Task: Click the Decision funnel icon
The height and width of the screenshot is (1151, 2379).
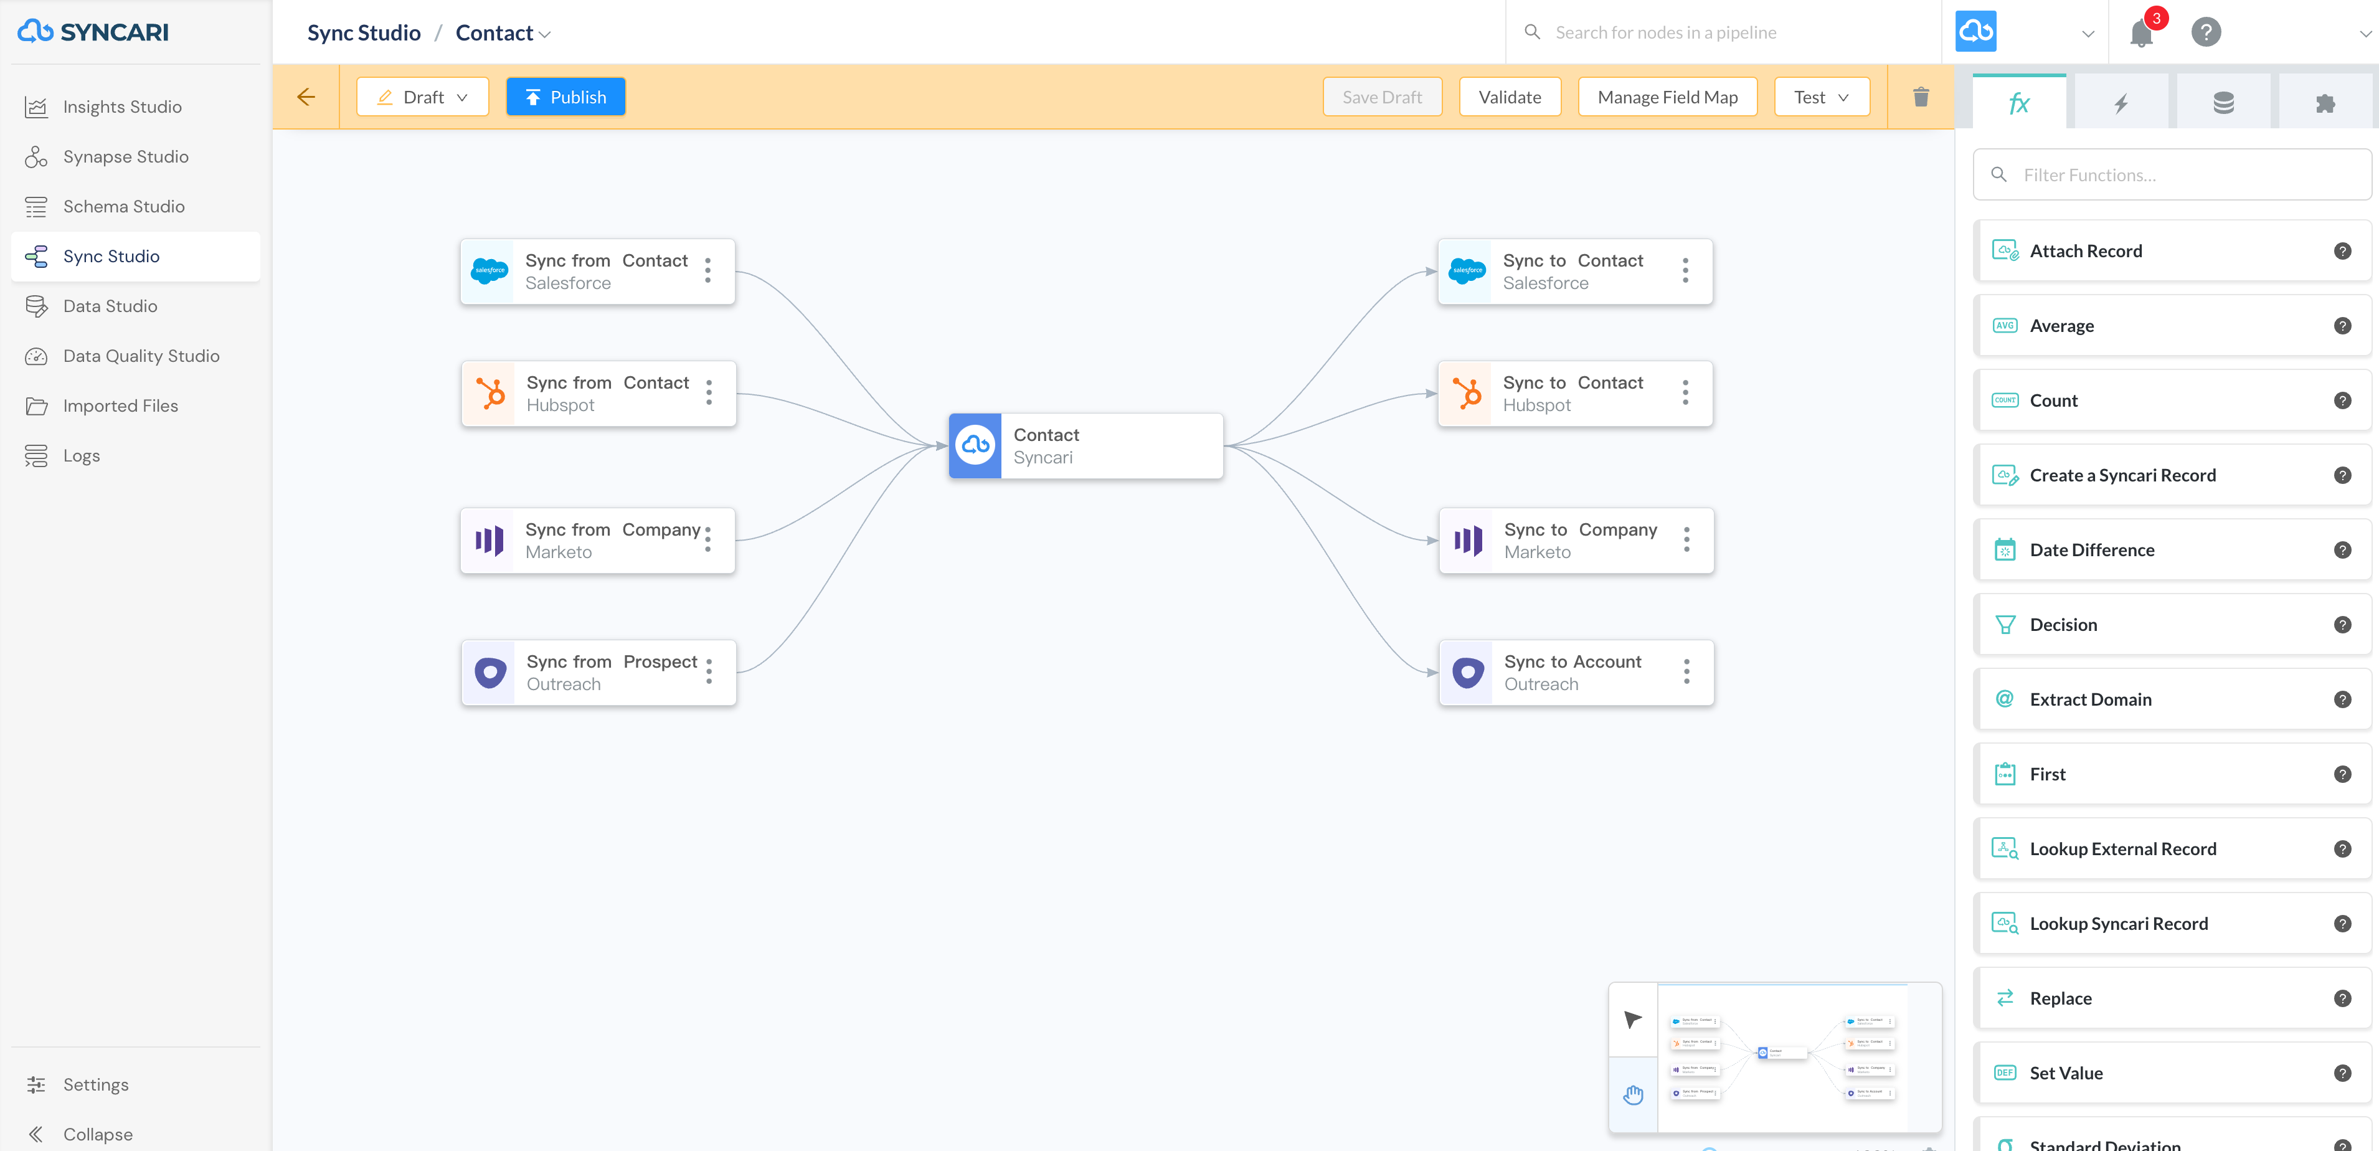Action: pyautogui.click(x=2005, y=625)
